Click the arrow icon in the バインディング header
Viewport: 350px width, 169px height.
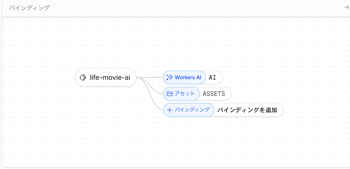click(x=346, y=8)
